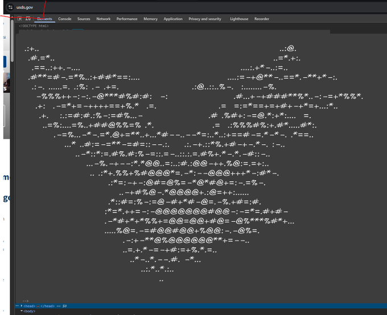Click the head row three-dot actions handle
The height and width of the screenshot is (315, 387).
[17, 306]
